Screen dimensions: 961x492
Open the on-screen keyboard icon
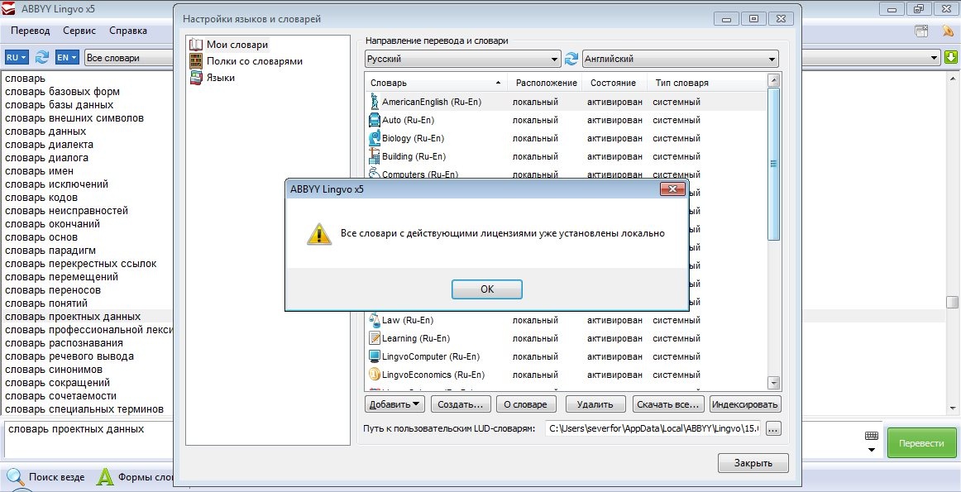872,436
